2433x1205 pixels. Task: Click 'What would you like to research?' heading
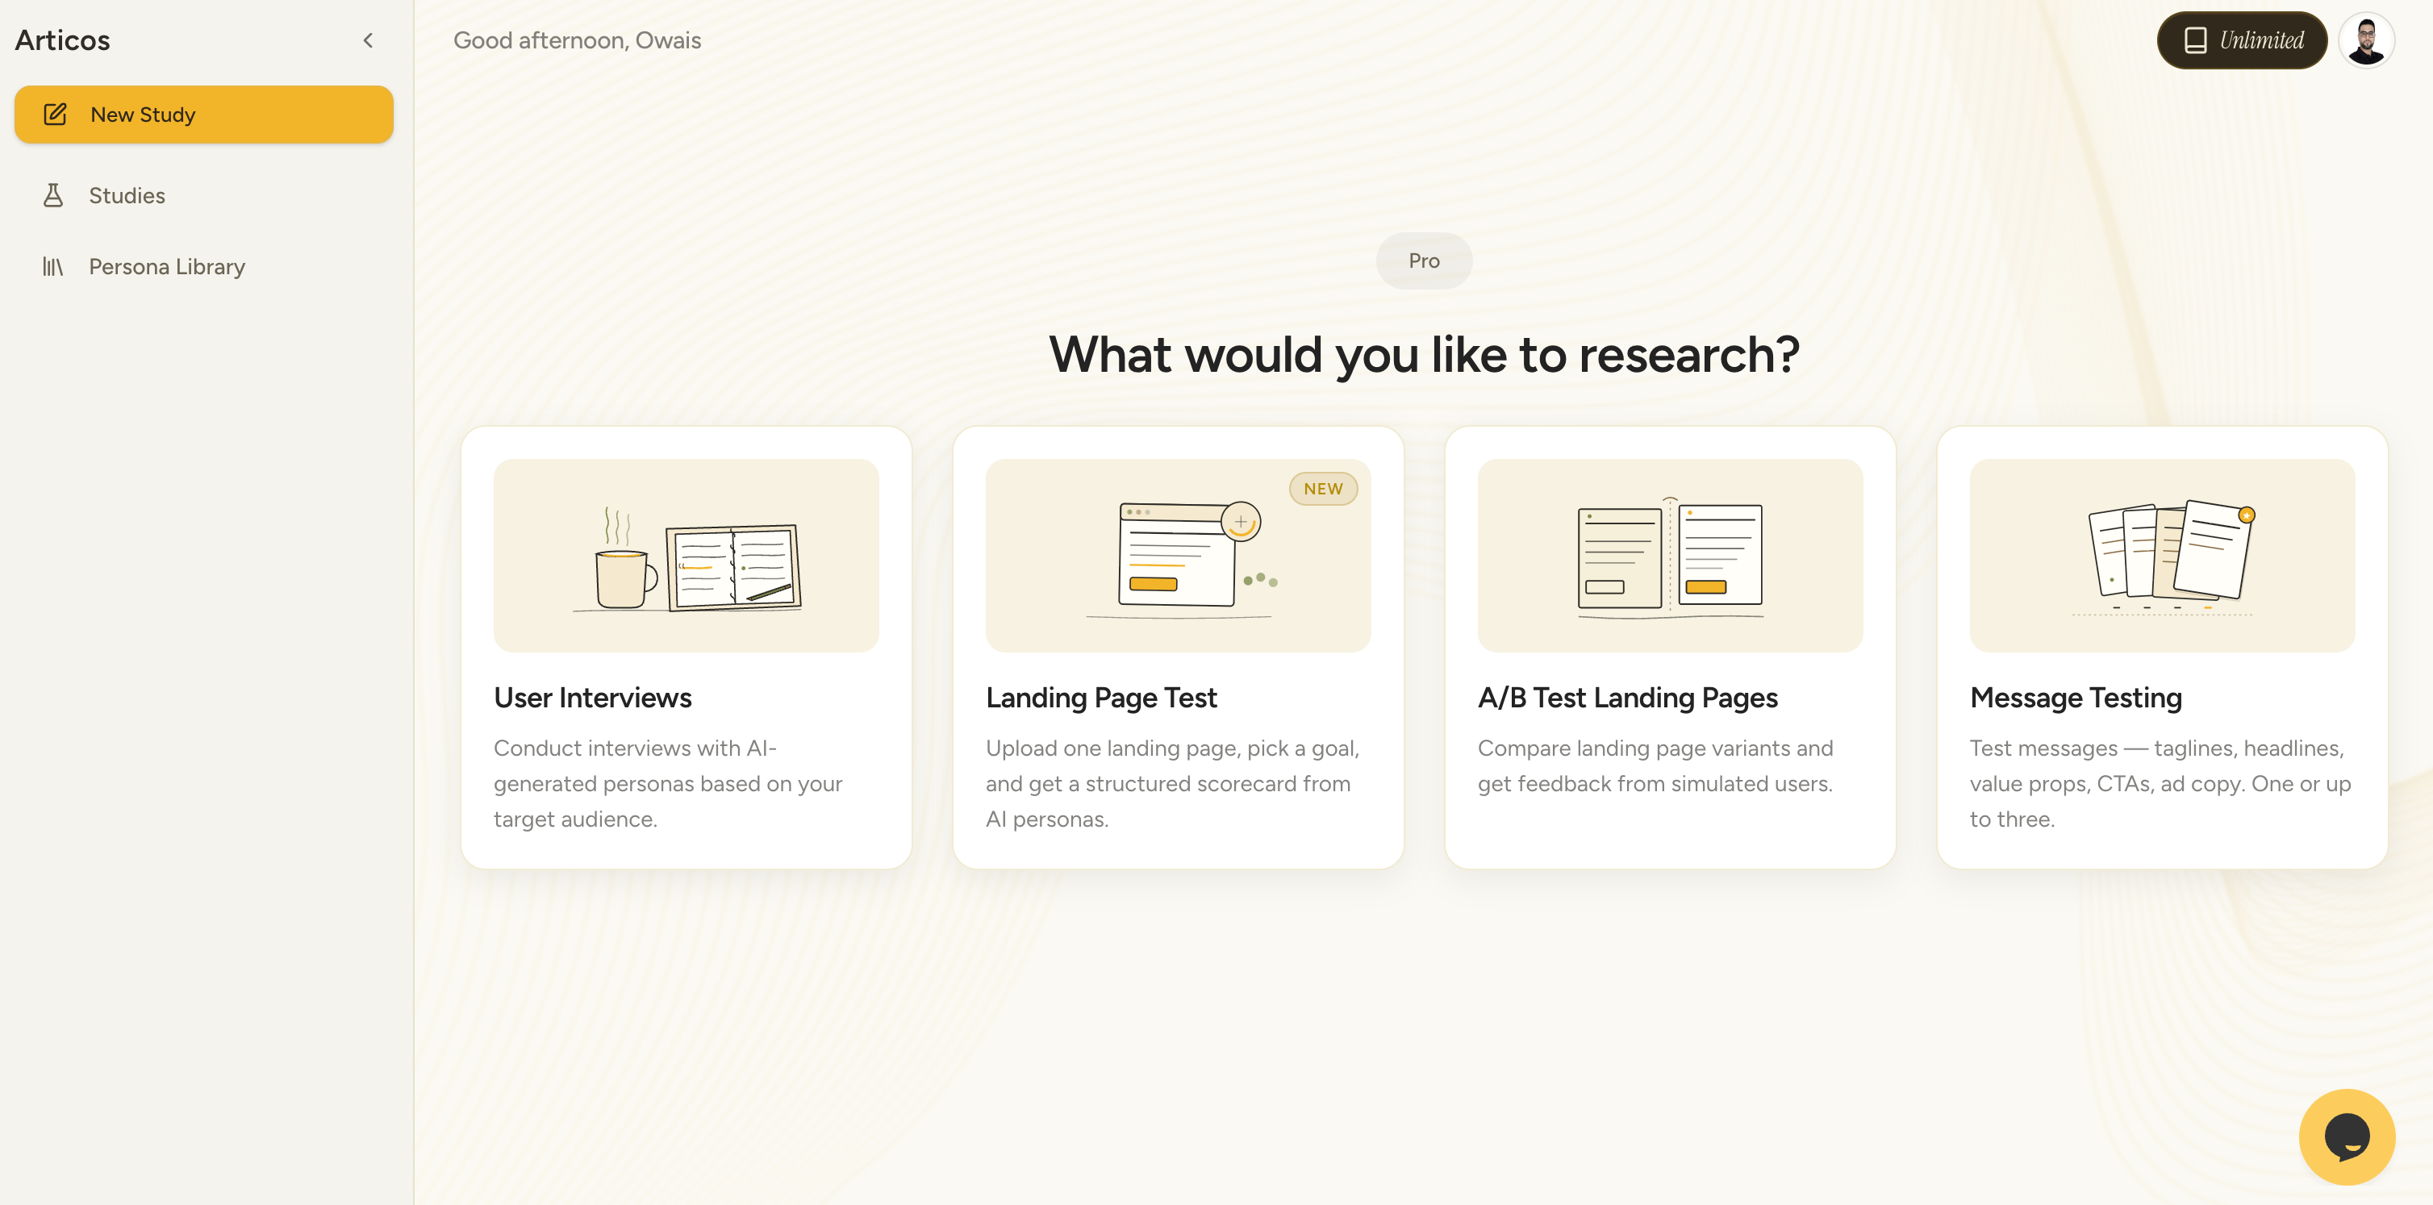coord(1423,355)
